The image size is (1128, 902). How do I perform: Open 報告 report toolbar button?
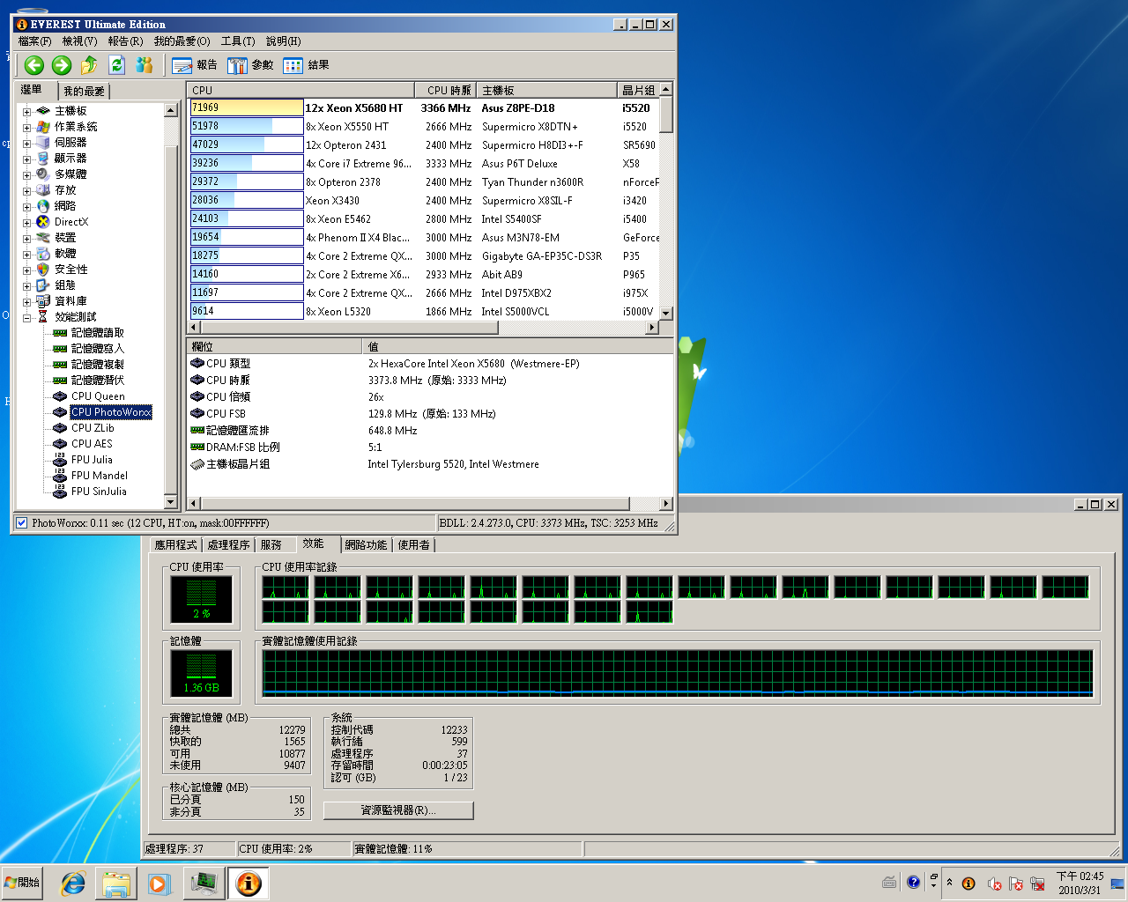[195, 65]
